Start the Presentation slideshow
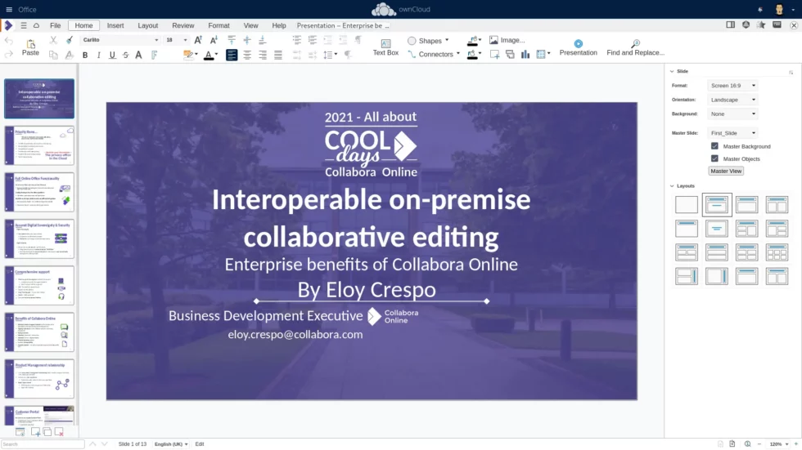Screen dimensions: 802x450 [x=578, y=47]
